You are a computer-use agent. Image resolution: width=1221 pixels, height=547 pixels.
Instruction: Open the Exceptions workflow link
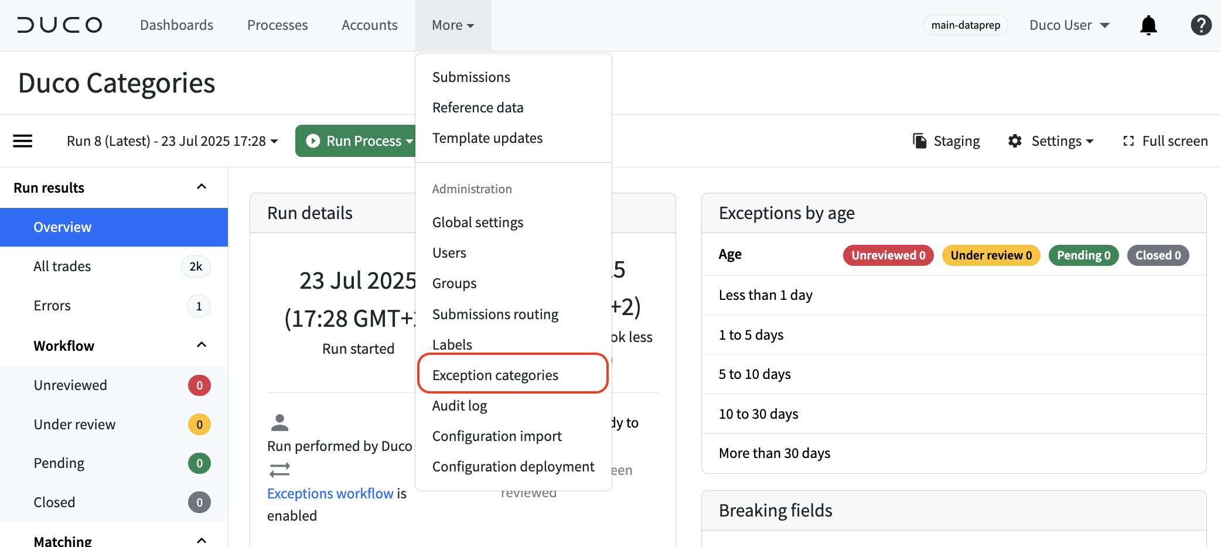coord(330,494)
